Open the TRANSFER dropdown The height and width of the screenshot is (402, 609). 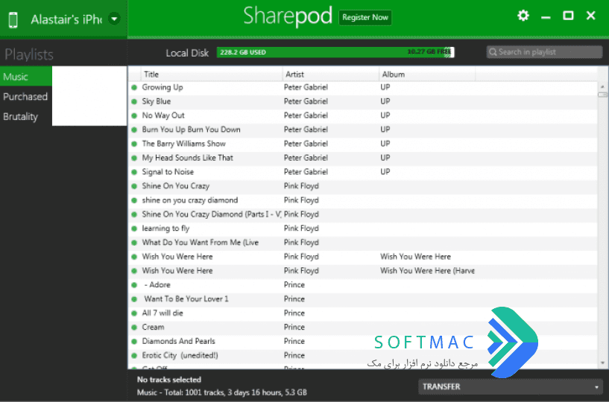tap(511, 386)
